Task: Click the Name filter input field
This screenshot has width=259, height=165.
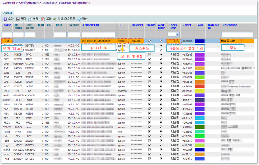Action: pyautogui.click(x=7, y=34)
